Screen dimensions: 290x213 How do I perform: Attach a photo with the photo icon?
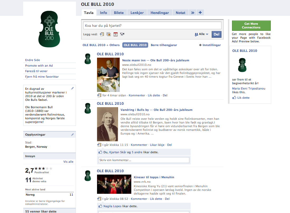[x=109, y=34]
